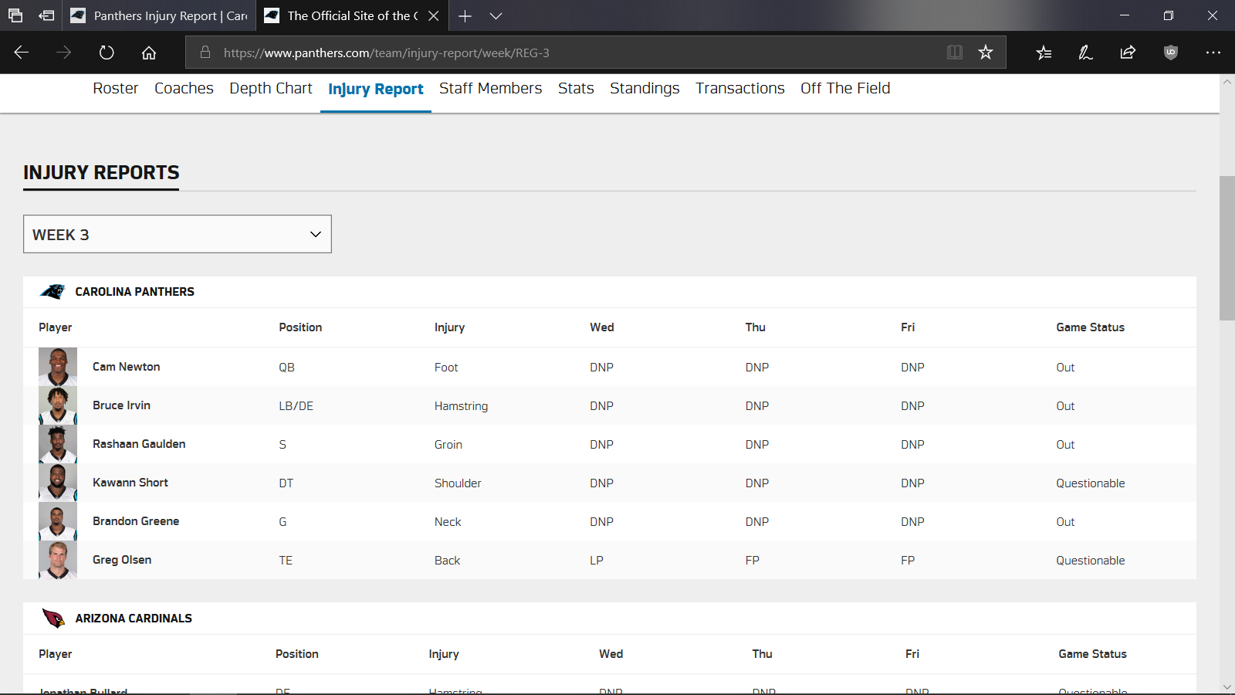Close The Official Site tab

tap(434, 15)
